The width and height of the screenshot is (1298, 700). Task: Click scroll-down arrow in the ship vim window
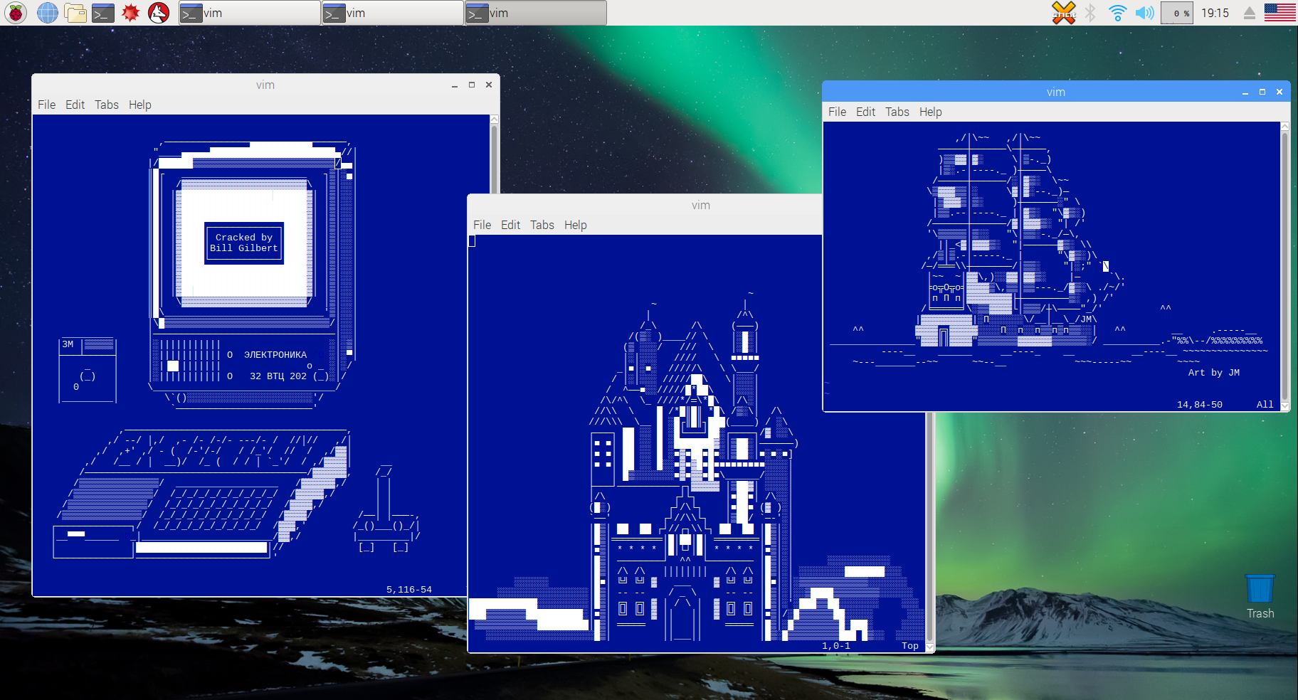(x=1284, y=405)
